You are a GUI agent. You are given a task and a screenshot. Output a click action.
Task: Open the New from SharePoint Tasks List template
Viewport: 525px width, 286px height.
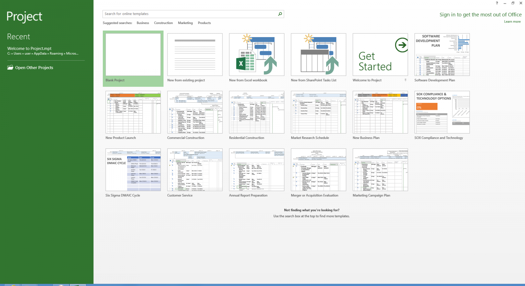point(318,54)
